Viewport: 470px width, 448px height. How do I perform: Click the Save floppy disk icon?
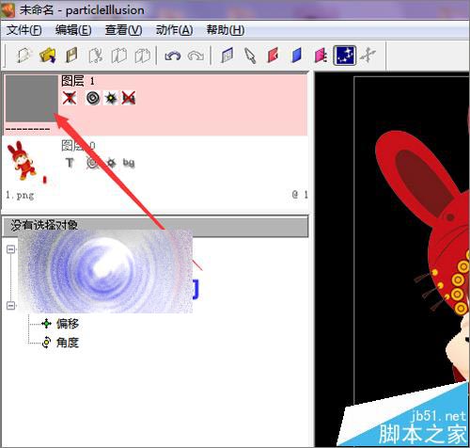(71, 56)
